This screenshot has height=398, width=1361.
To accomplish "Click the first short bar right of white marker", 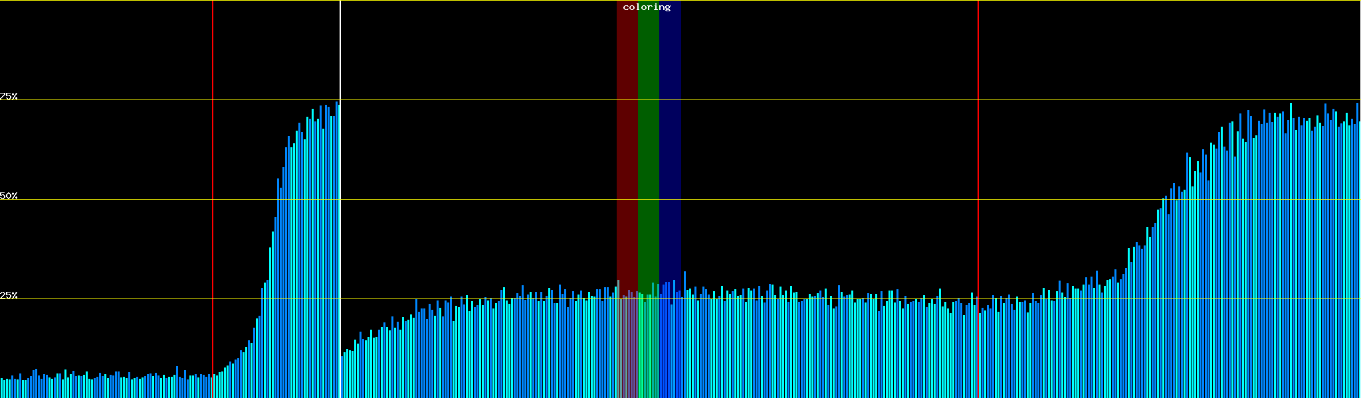I will pos(342,377).
